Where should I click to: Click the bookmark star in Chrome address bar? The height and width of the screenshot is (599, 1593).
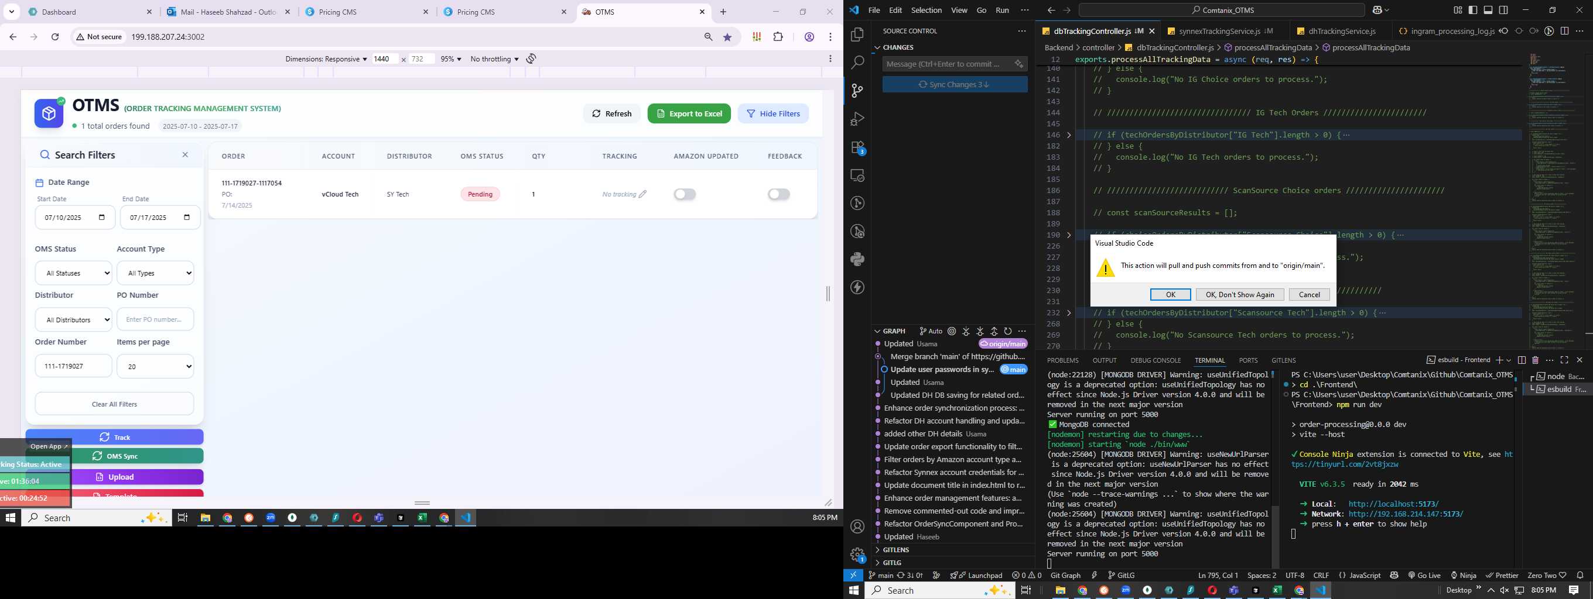click(728, 37)
